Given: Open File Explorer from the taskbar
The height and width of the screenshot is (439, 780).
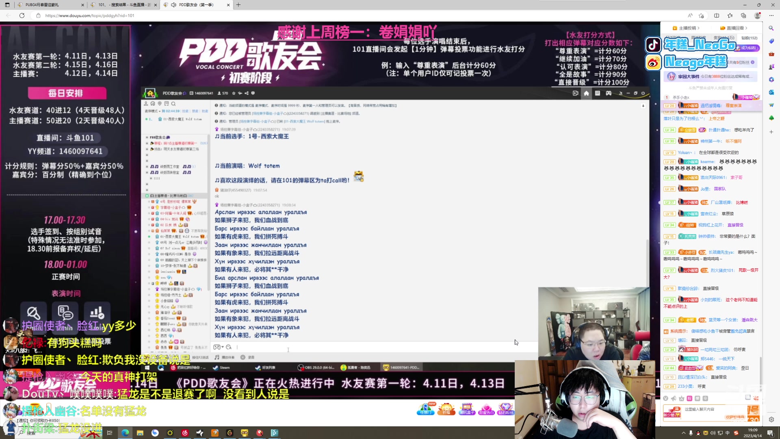Looking at the screenshot, I should [140, 433].
